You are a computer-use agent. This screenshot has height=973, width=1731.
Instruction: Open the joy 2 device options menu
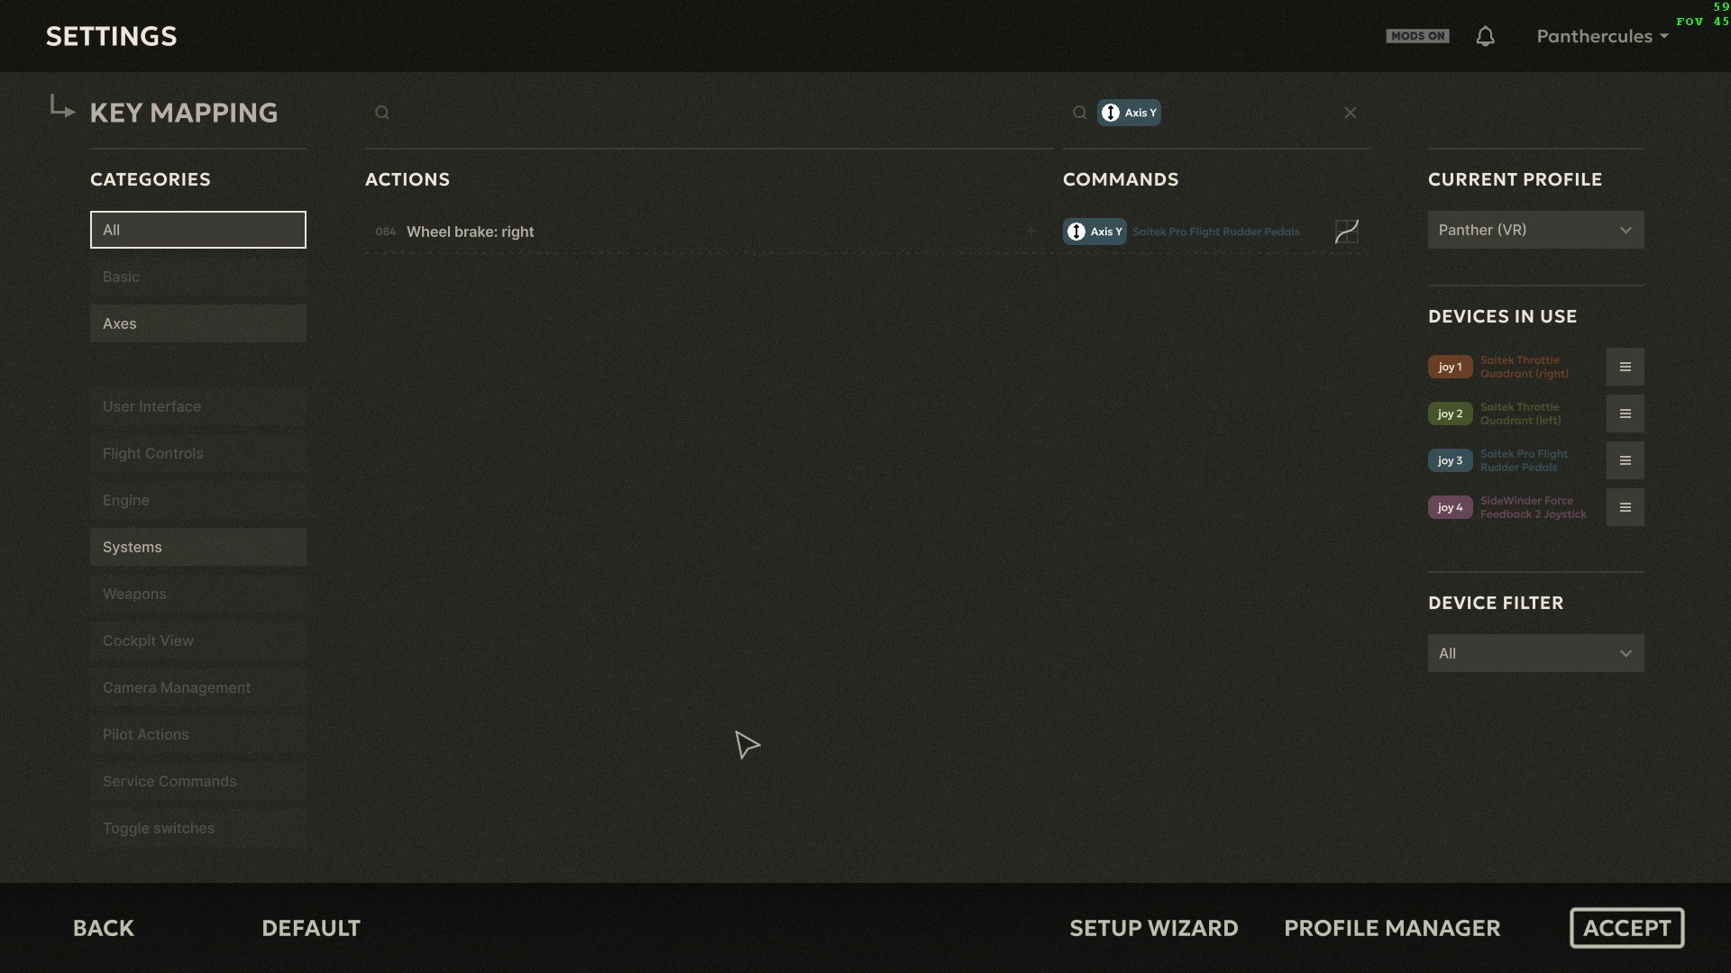[1625, 414]
